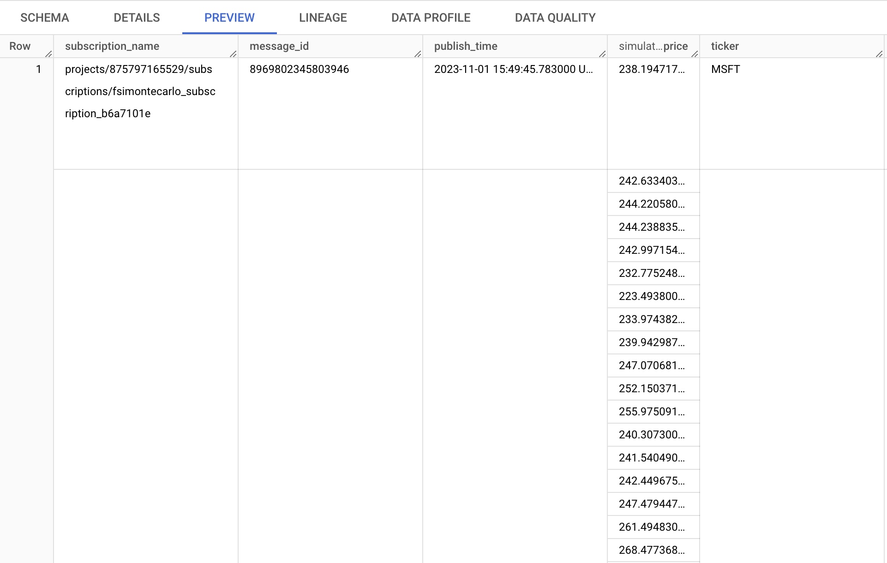The image size is (887, 563).
Task: Click Row column resize handle
Action: click(48, 54)
